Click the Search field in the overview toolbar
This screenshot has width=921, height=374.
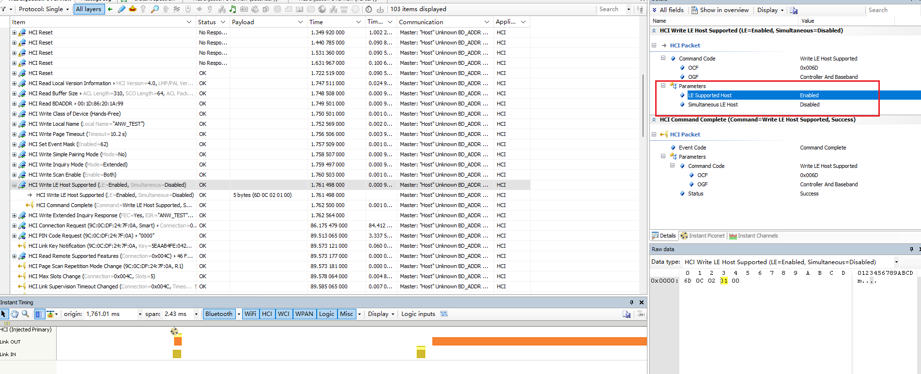tap(611, 9)
